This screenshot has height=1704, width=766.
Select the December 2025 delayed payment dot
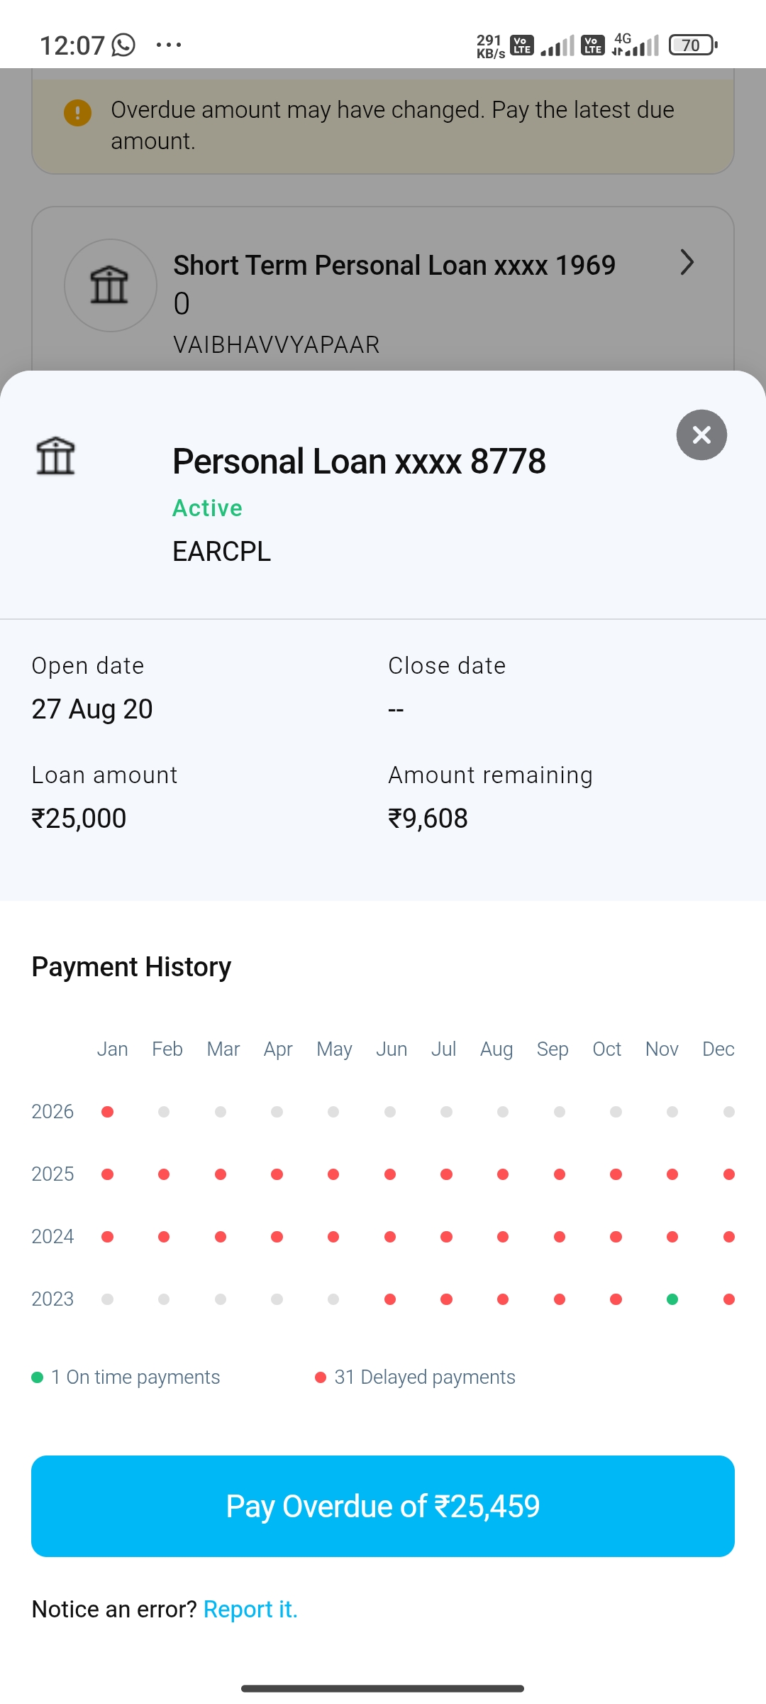tap(728, 1174)
